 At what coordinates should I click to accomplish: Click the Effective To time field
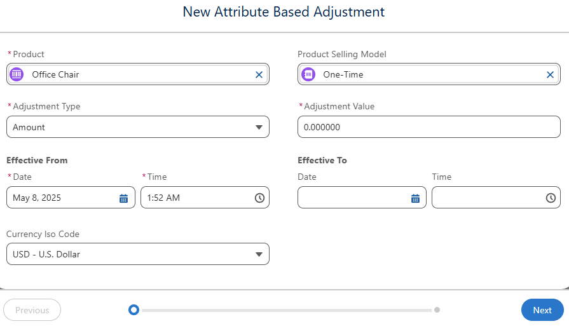(x=496, y=198)
